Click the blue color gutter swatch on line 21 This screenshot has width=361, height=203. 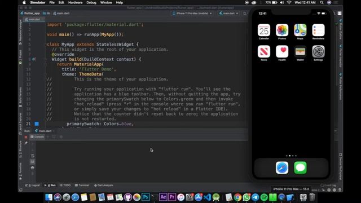coord(37,124)
